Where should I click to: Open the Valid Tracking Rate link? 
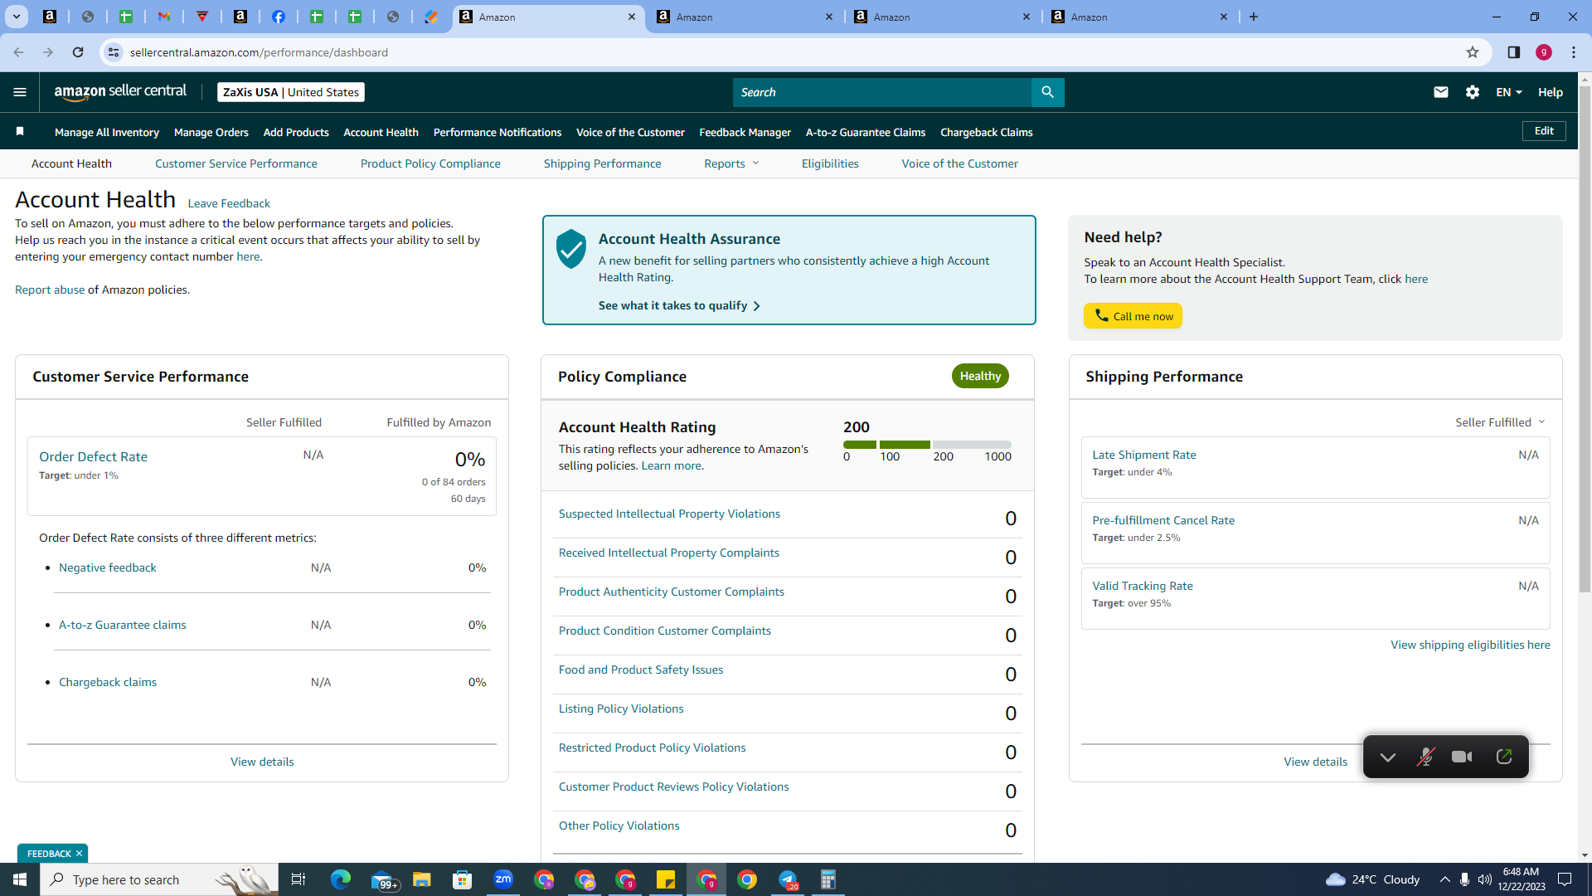point(1143,586)
